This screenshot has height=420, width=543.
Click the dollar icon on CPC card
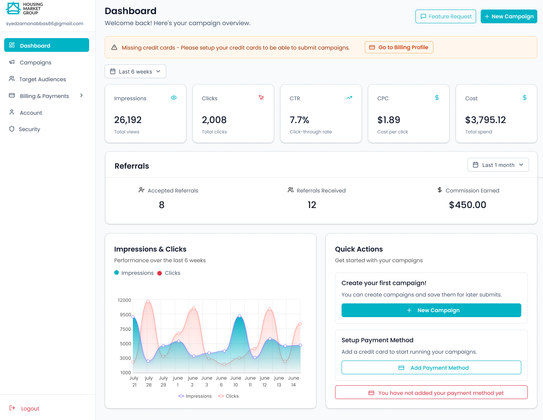tap(437, 98)
